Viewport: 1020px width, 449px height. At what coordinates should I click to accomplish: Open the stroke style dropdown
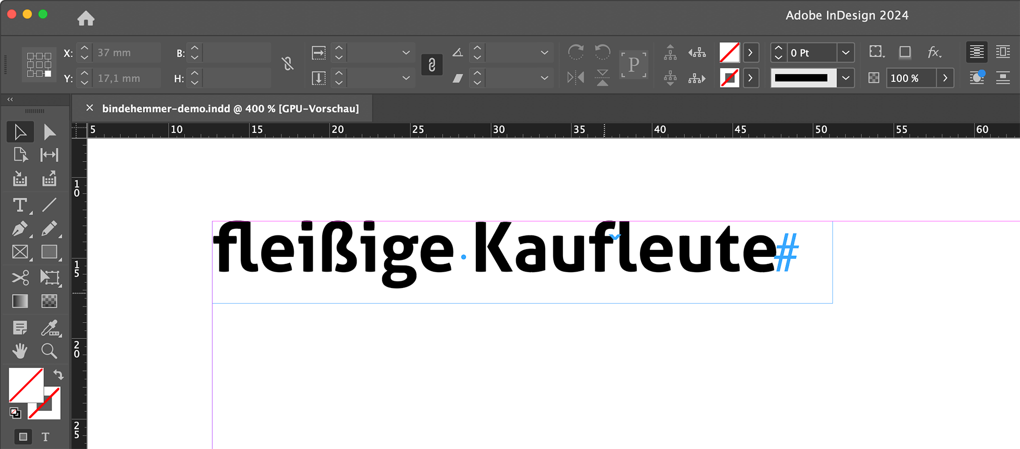pyautogui.click(x=846, y=78)
